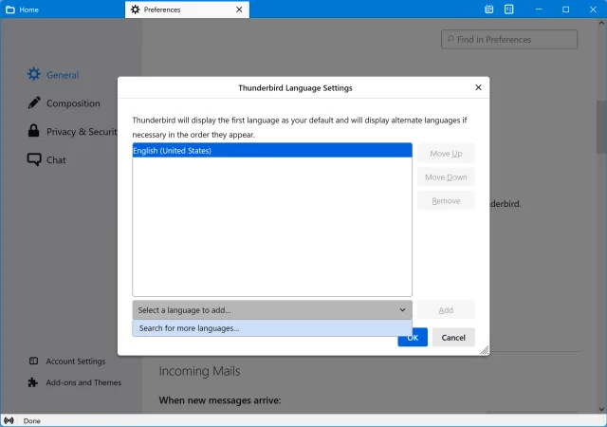The image size is (607, 427).
Task: Click the Composition pencil icon
Action: coord(34,102)
